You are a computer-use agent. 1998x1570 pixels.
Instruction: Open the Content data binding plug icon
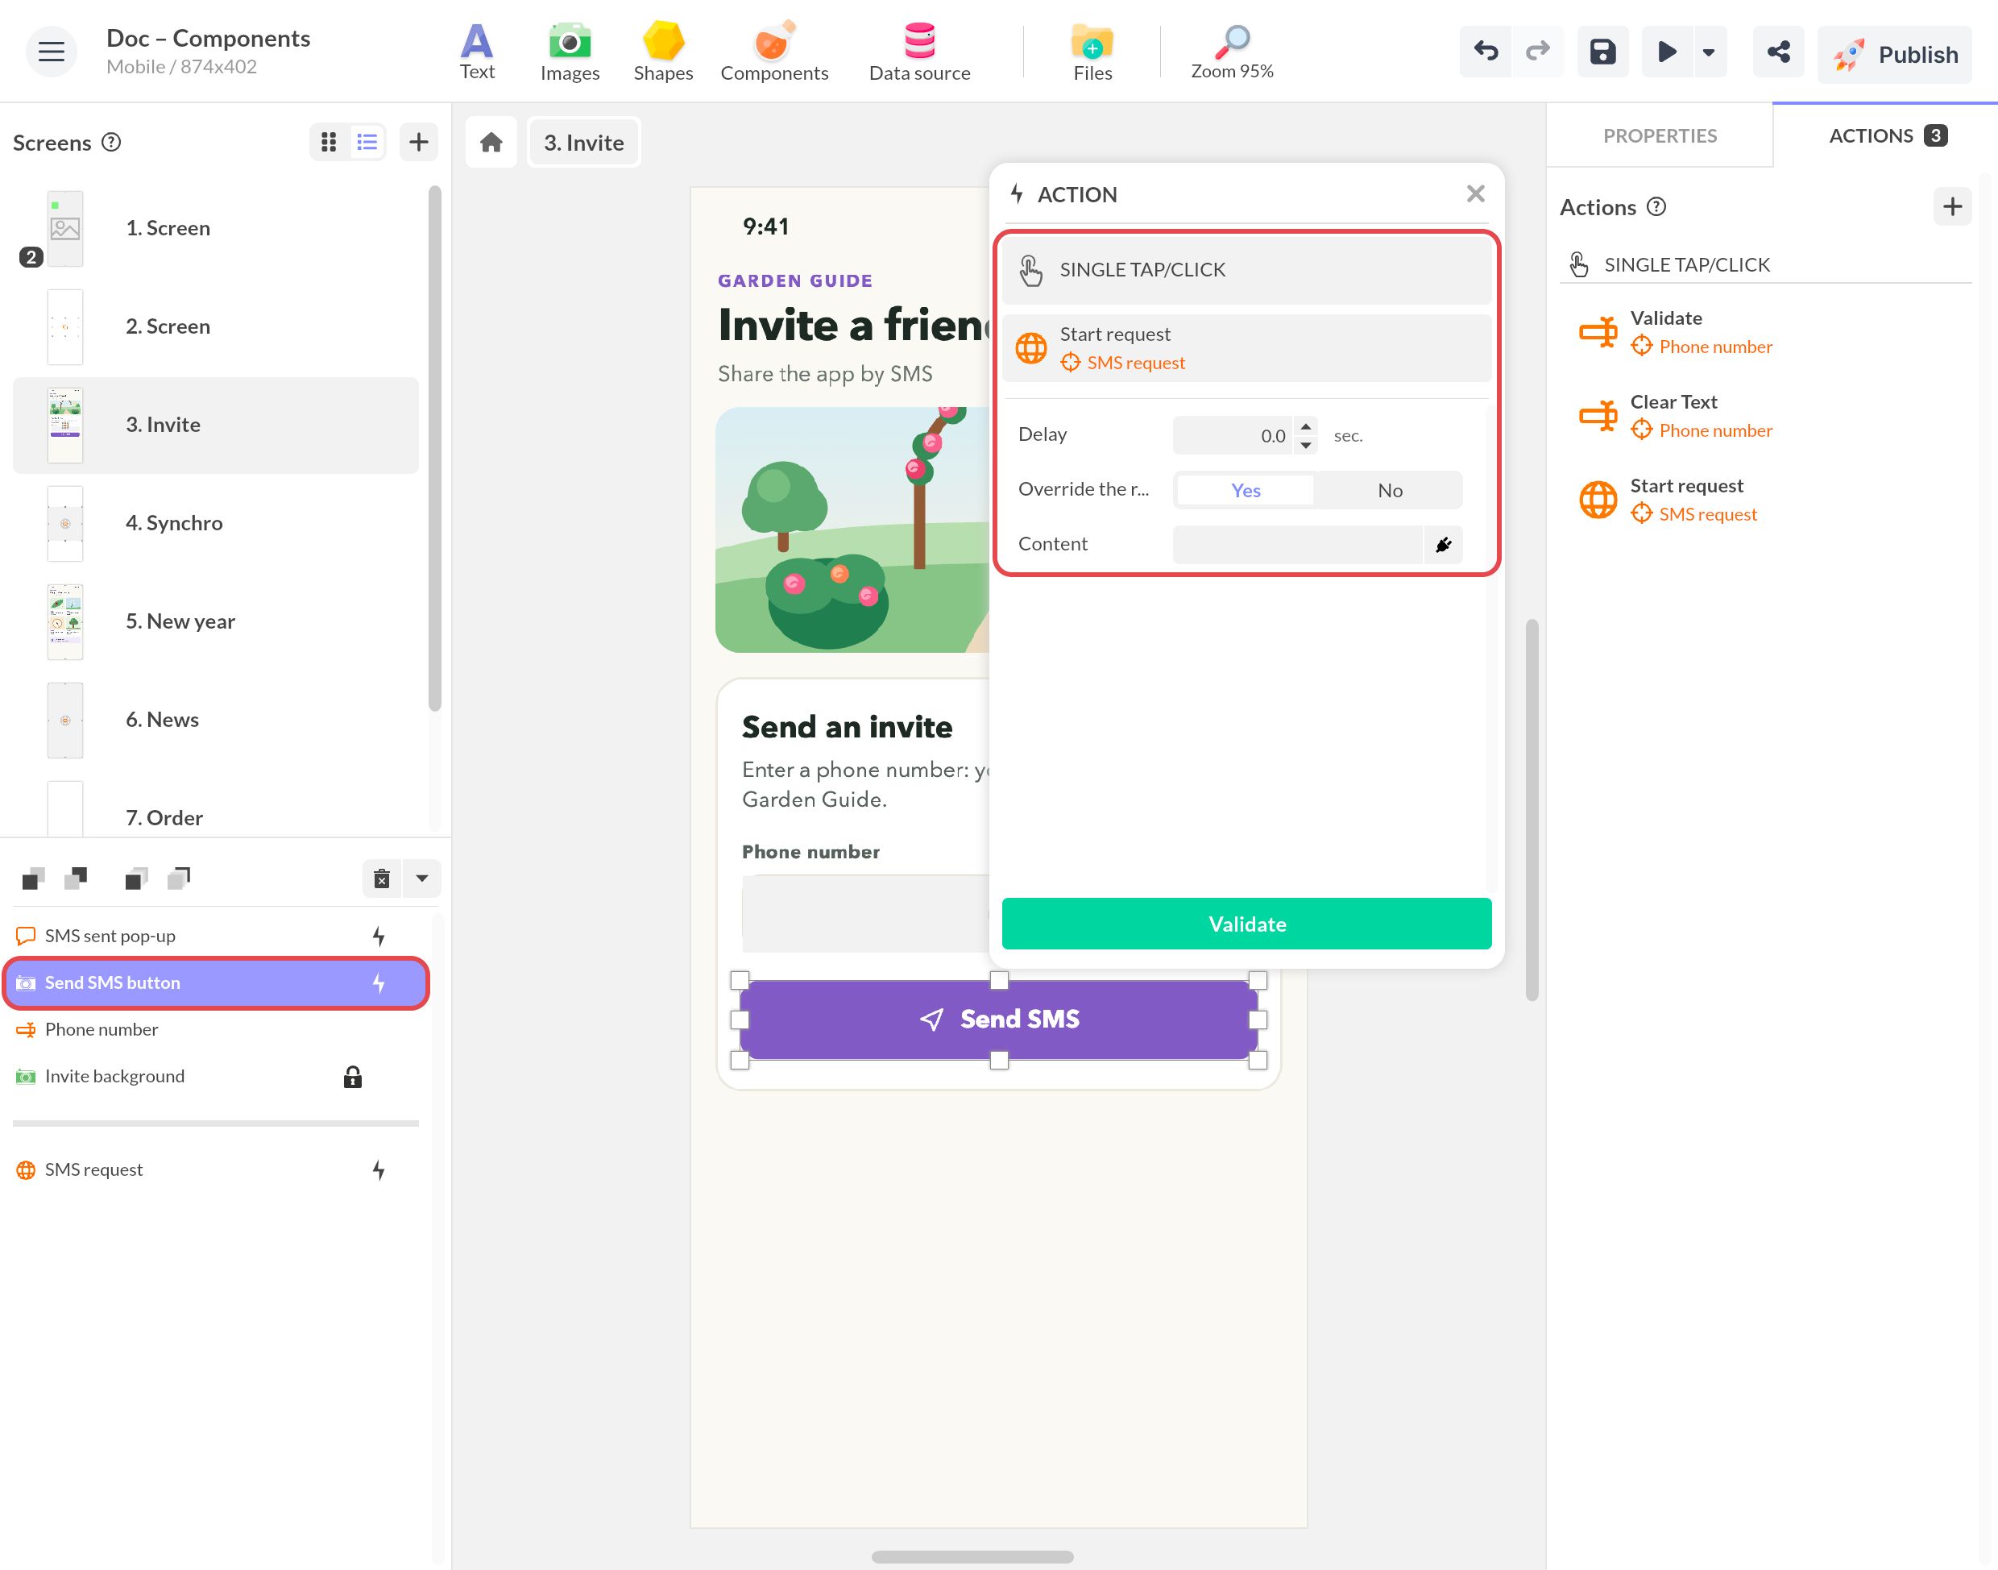pos(1443,544)
